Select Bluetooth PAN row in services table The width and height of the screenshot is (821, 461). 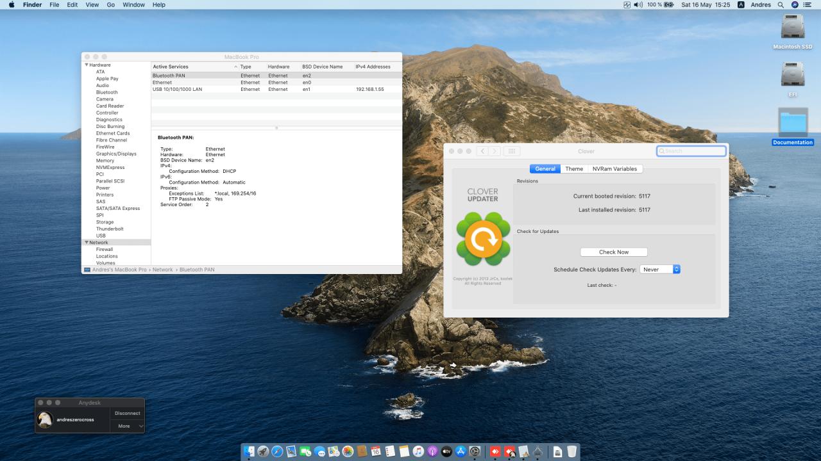pos(276,76)
